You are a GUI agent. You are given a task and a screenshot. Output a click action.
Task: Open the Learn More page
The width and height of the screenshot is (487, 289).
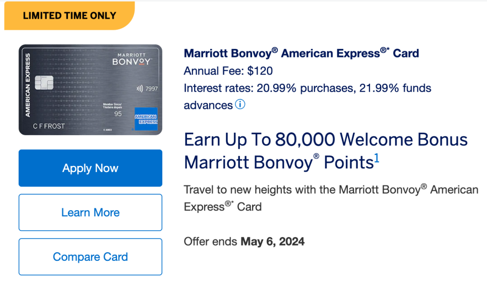pos(90,212)
